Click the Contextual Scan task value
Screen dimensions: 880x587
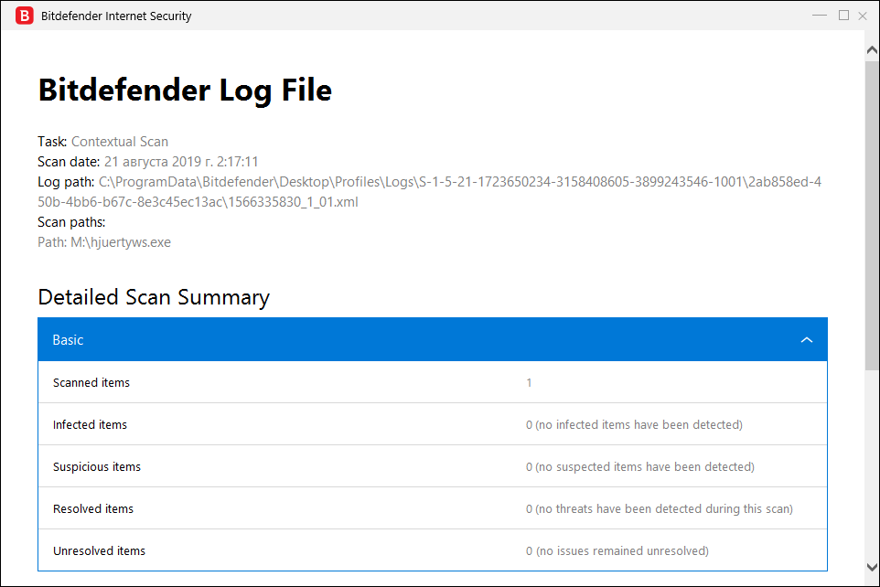(120, 142)
